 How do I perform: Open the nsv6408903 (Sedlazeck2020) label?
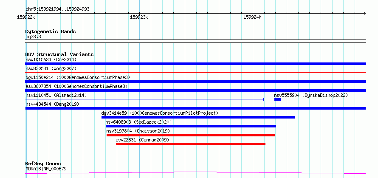(138, 122)
